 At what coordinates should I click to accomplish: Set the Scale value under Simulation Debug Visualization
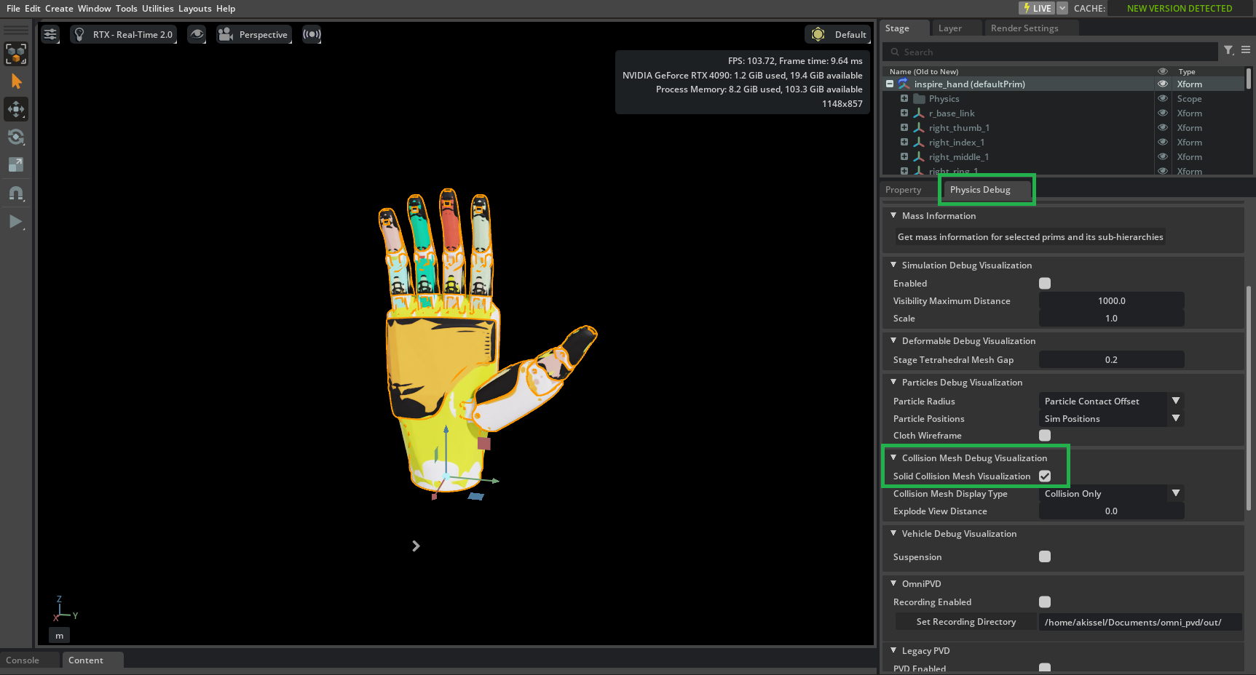pos(1111,318)
